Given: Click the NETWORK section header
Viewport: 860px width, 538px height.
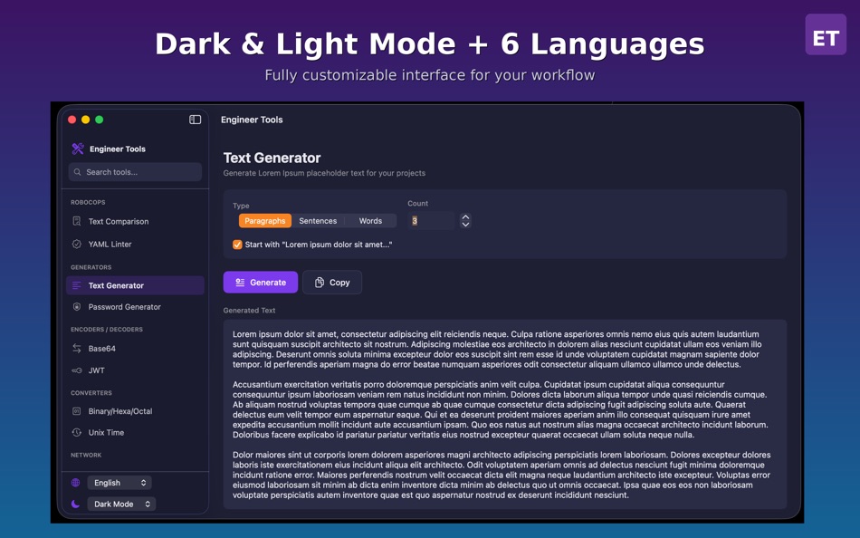Looking at the screenshot, I should tap(86, 455).
